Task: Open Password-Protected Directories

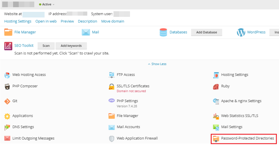Action: (x=243, y=139)
